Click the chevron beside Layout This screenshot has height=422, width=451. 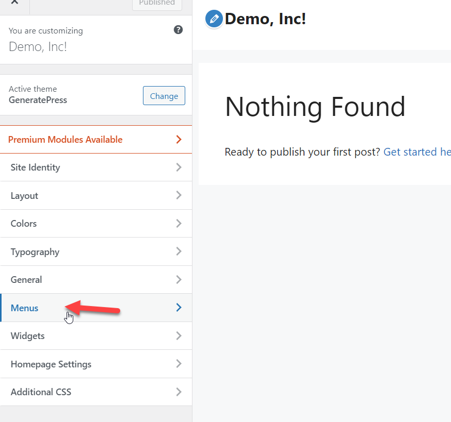tap(179, 195)
